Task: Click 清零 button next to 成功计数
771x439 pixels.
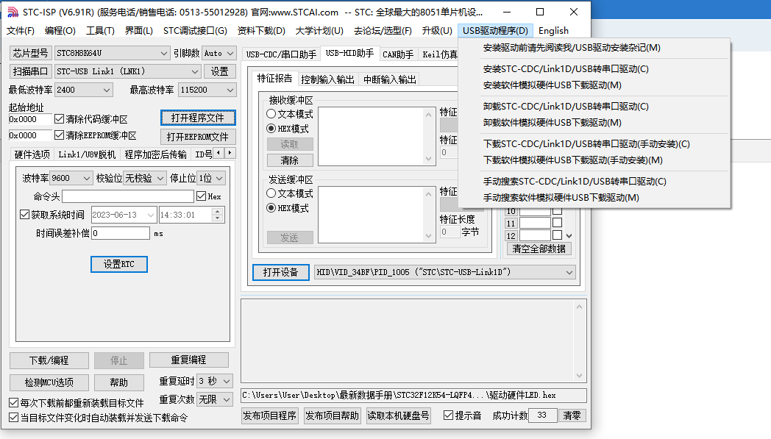Action: (572, 415)
